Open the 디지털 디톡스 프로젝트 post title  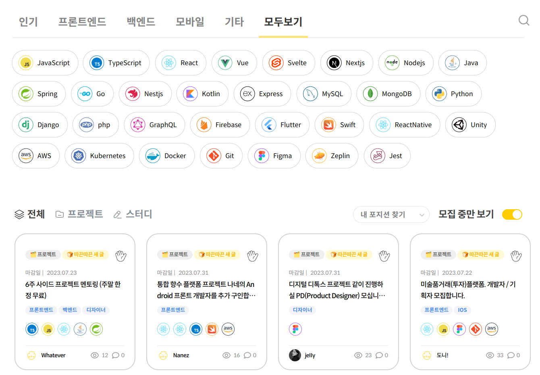(337, 290)
